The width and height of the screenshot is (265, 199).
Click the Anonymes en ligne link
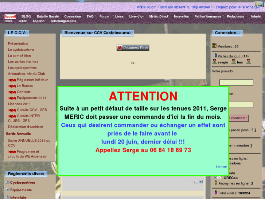(234, 183)
